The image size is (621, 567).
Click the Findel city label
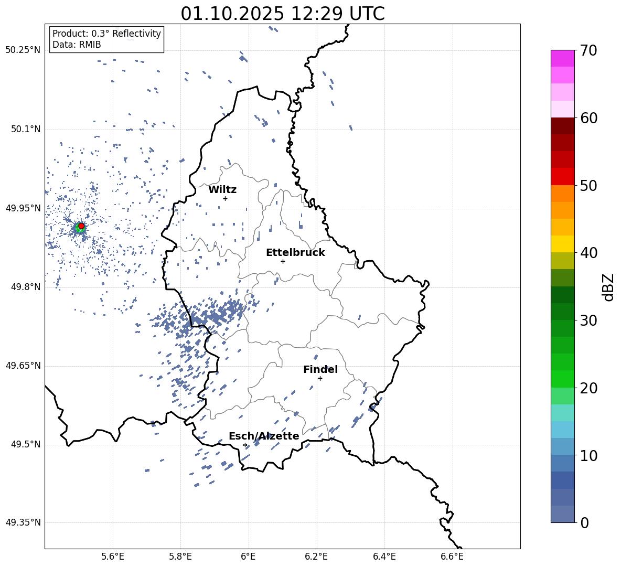click(320, 369)
